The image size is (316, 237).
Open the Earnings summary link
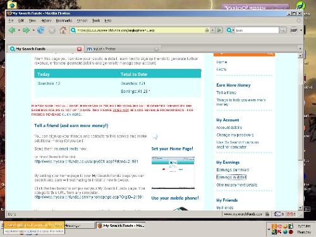click(x=233, y=169)
